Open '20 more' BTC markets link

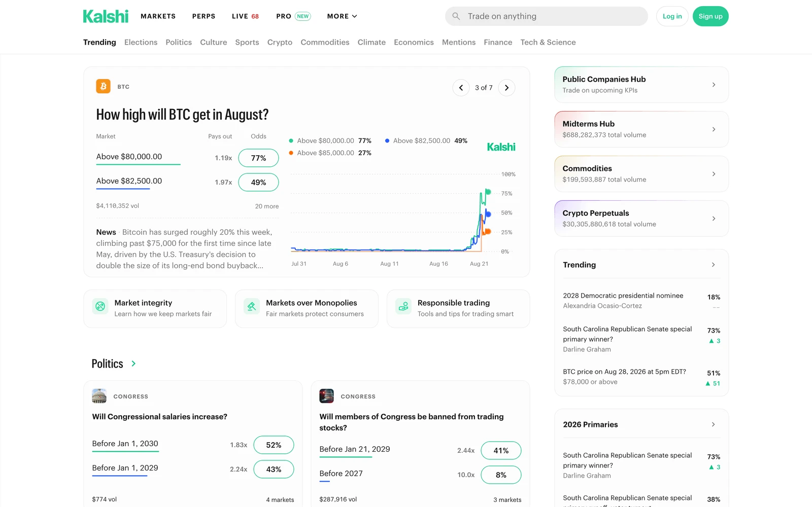267,206
